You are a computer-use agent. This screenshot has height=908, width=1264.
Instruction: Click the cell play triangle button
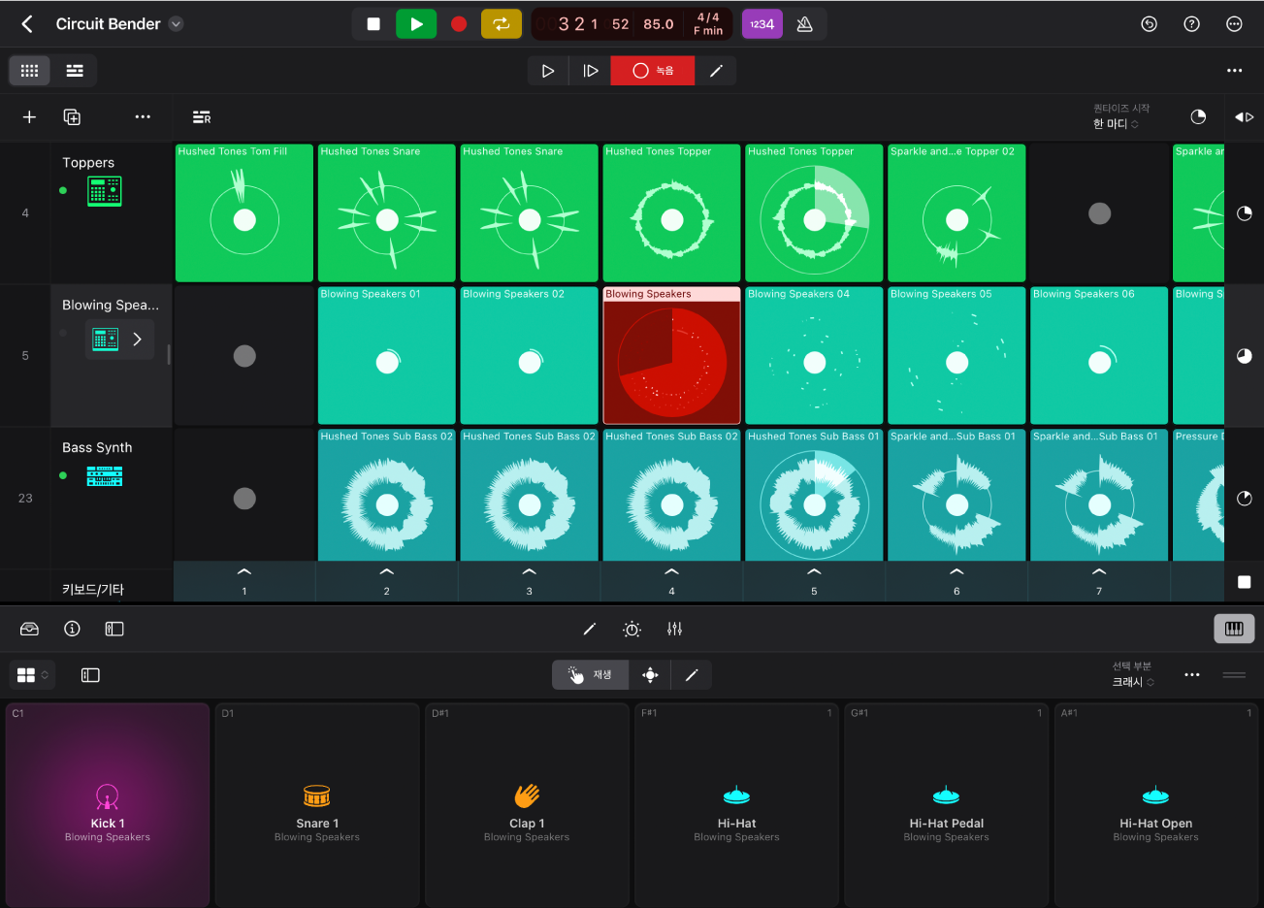[x=548, y=71]
